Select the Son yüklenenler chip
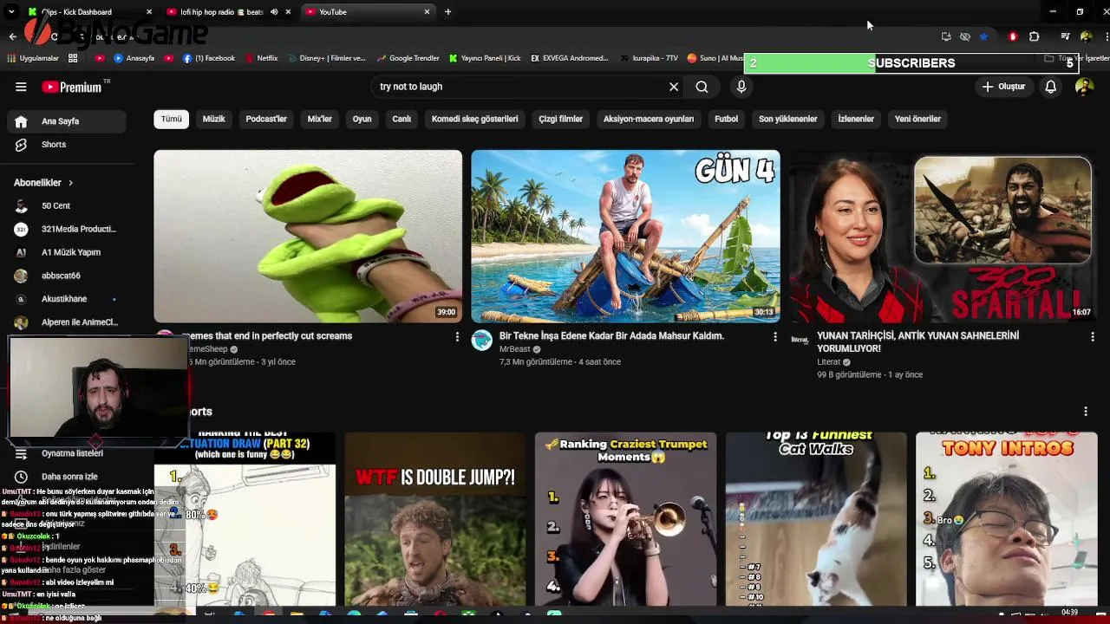The image size is (1110, 624). (788, 119)
